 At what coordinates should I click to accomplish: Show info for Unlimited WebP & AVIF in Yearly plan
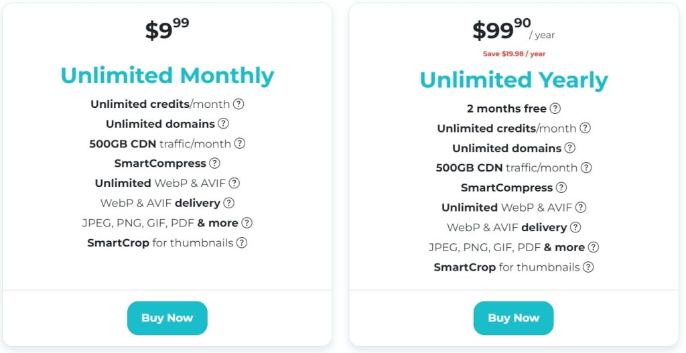point(581,208)
